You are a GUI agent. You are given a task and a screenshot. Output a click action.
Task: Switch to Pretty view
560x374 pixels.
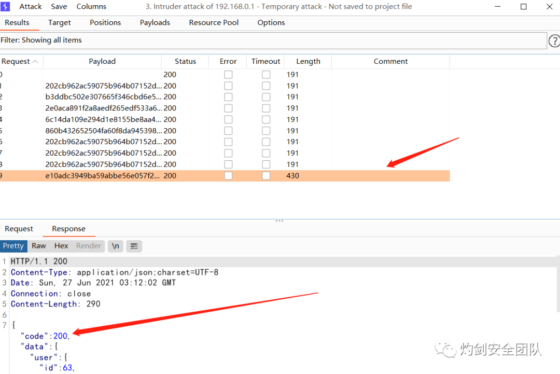(13, 246)
